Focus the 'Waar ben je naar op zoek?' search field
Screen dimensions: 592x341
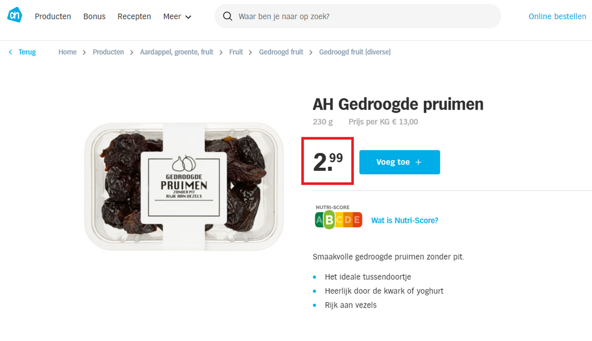[x=357, y=16]
